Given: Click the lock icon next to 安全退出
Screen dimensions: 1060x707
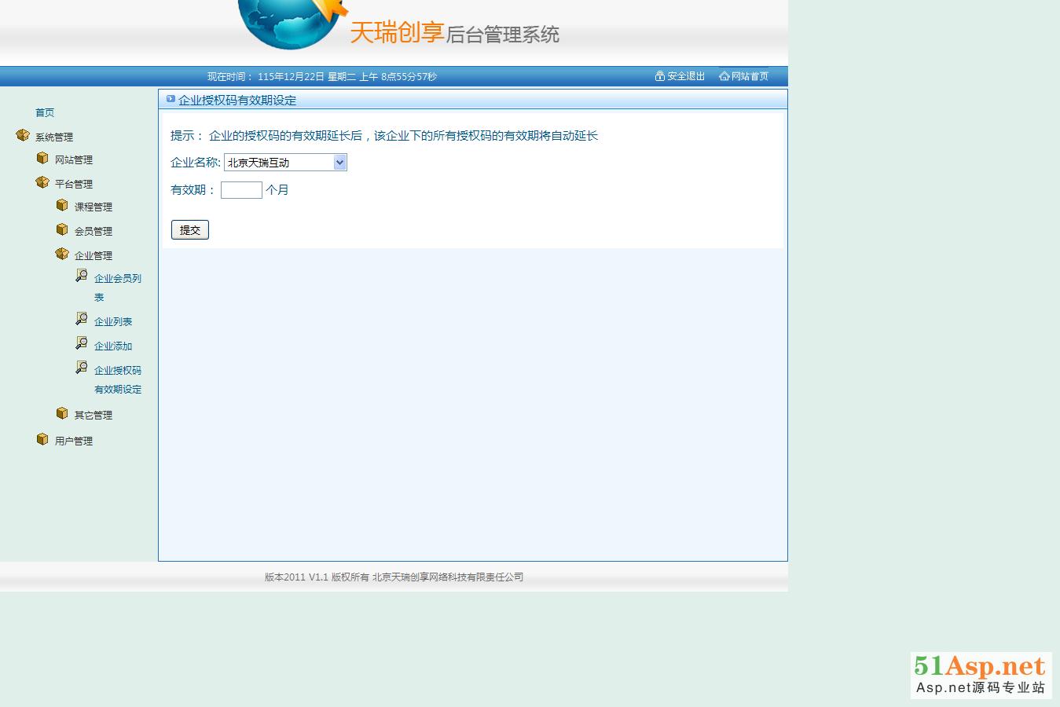Looking at the screenshot, I should (660, 76).
